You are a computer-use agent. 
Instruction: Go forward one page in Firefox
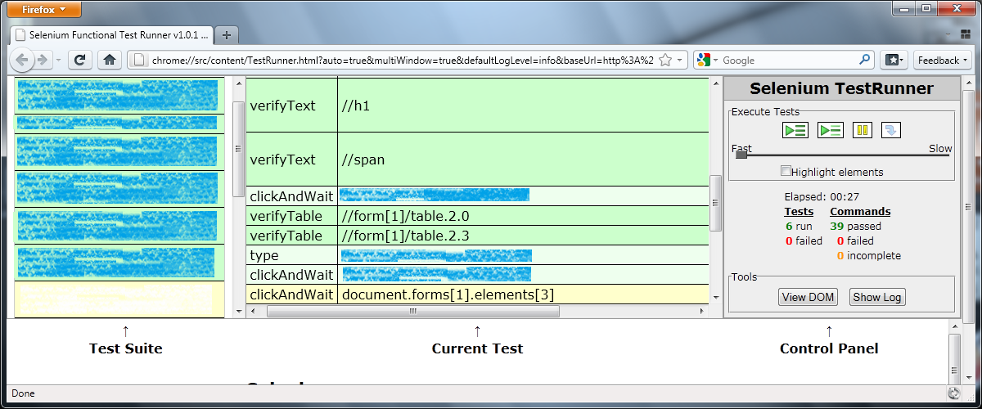tap(43, 60)
